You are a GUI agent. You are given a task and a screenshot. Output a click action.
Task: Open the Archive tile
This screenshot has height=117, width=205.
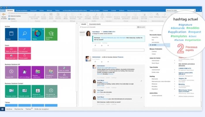[11, 34]
